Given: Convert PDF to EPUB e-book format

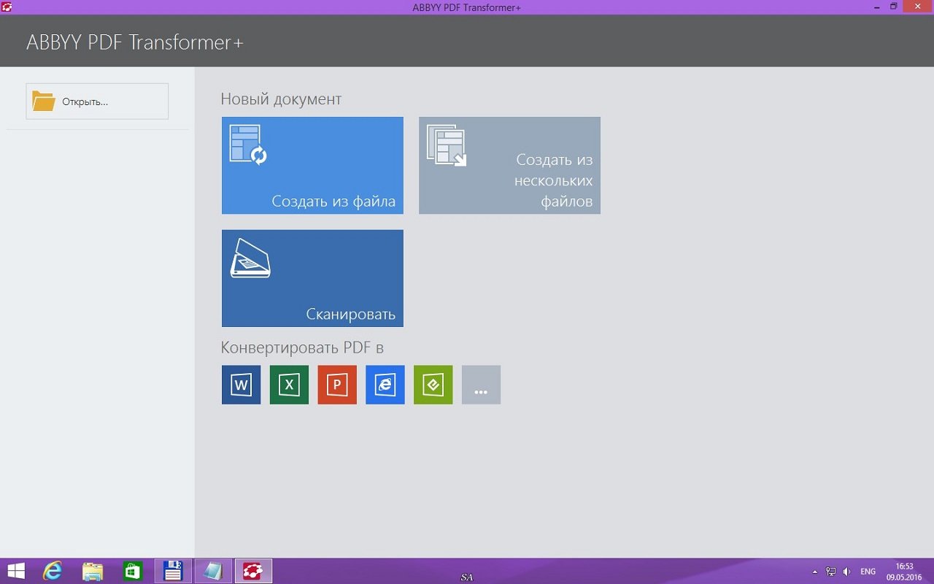Looking at the screenshot, I should click(433, 385).
